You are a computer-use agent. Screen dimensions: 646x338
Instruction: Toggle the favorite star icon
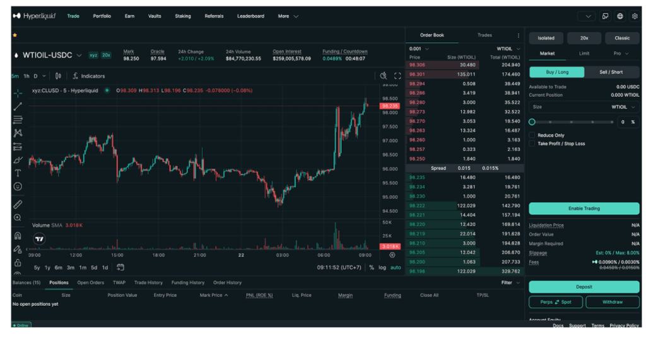pyautogui.click(x=15, y=35)
